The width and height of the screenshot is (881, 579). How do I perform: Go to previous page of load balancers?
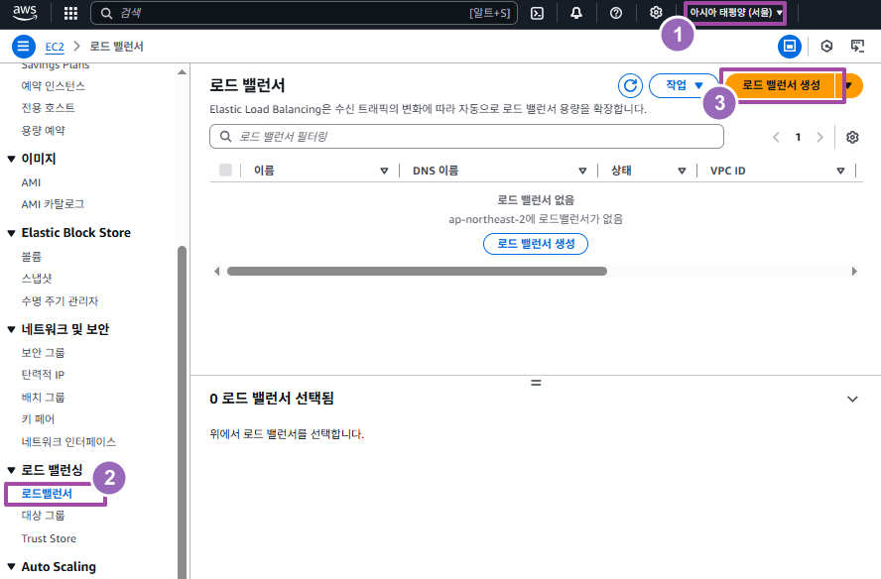(776, 137)
